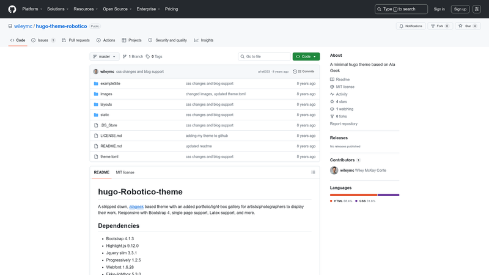489x275 pixels.
Task: Open commit hash a1e6333
Action: 264,71
